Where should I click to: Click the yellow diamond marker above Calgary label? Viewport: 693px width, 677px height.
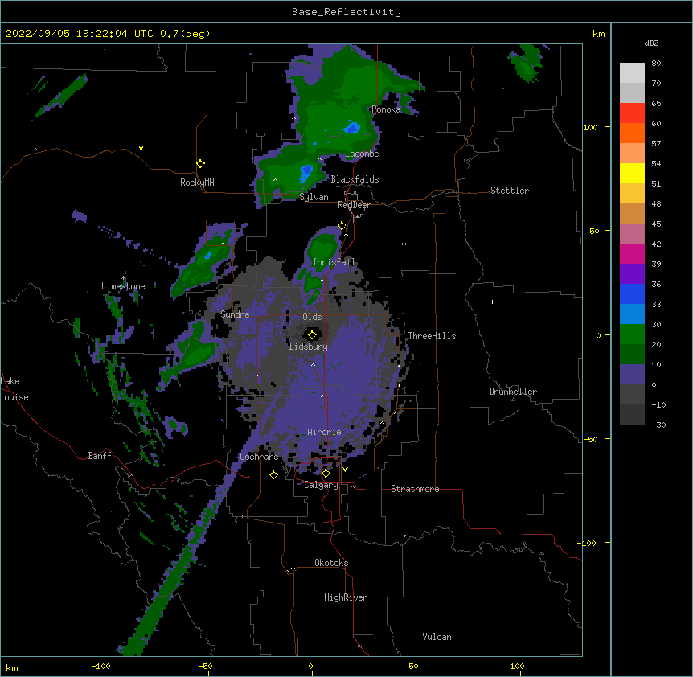click(x=326, y=474)
